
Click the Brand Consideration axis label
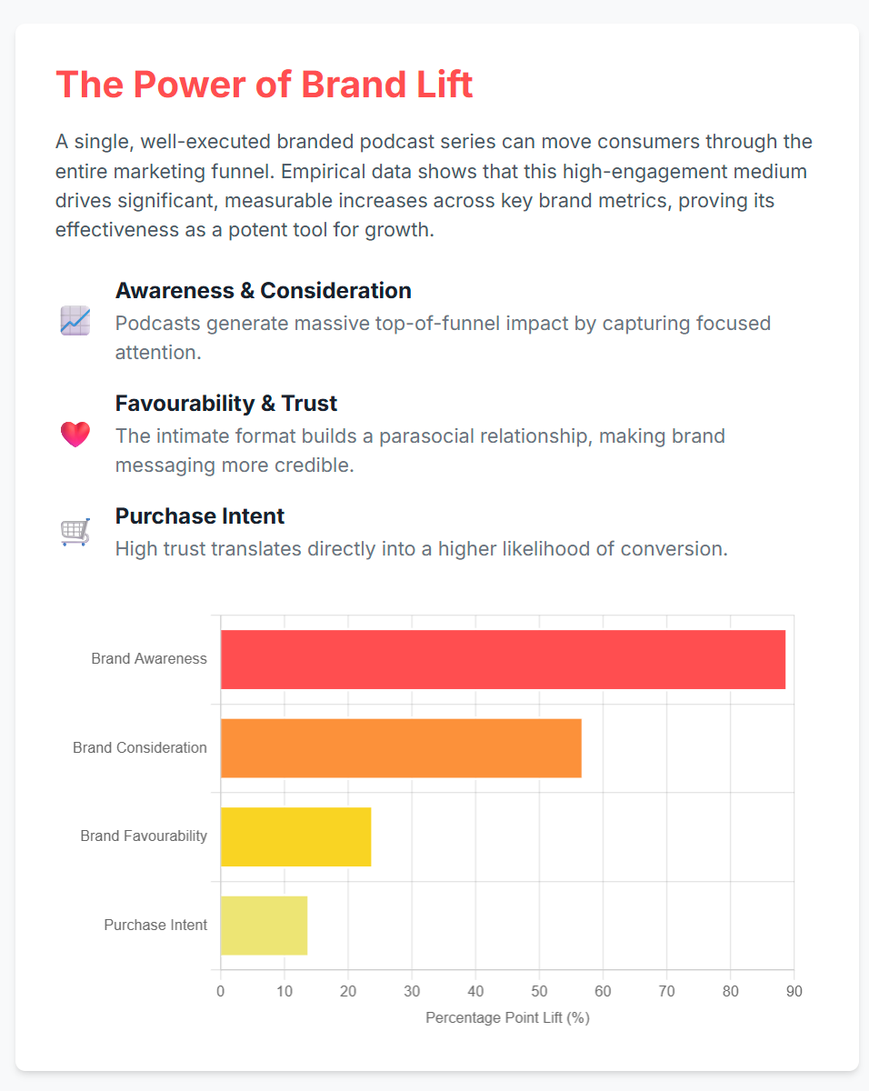[x=140, y=748]
